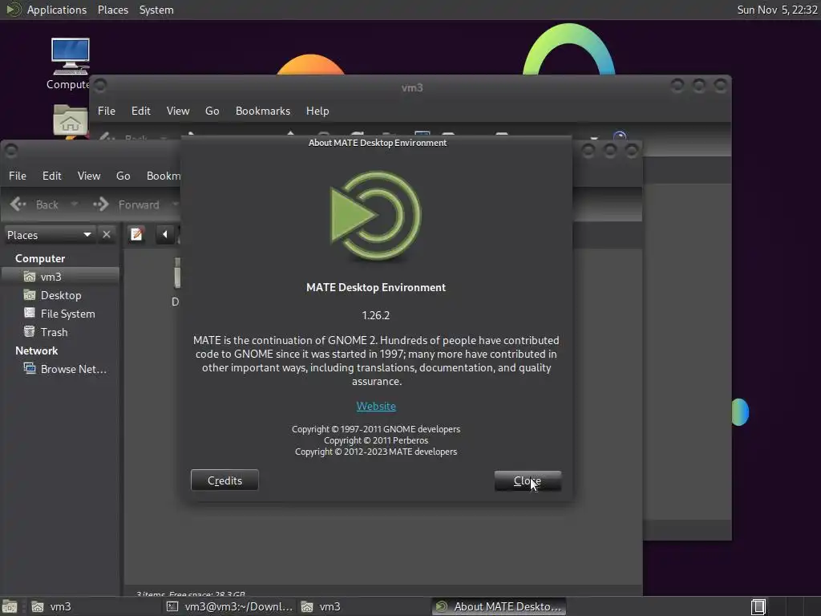Click the vm3 title of back window
821x616 pixels.
(412, 87)
